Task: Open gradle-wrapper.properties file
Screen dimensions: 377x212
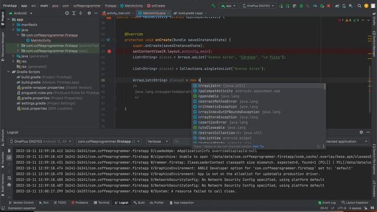Action: pos(54,88)
